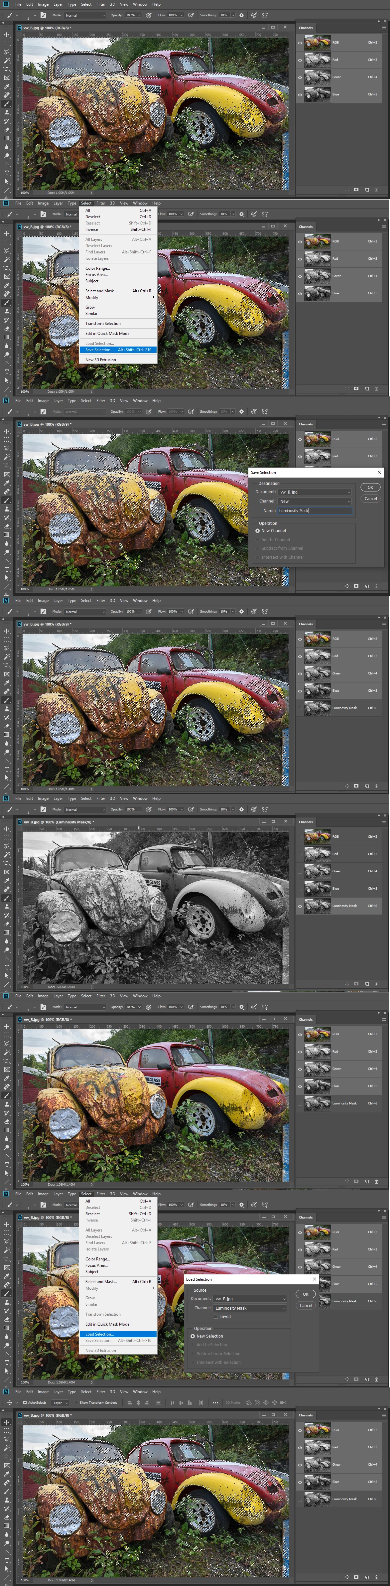Click create-new-channel icon in grayscale view's Channels panel
The height and width of the screenshot is (1586, 390).
[x=367, y=983]
